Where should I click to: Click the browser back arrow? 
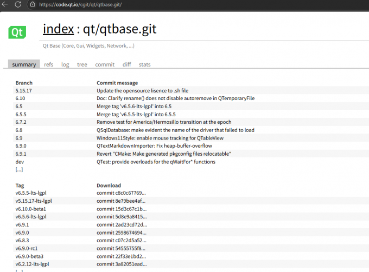(x=5, y=4)
